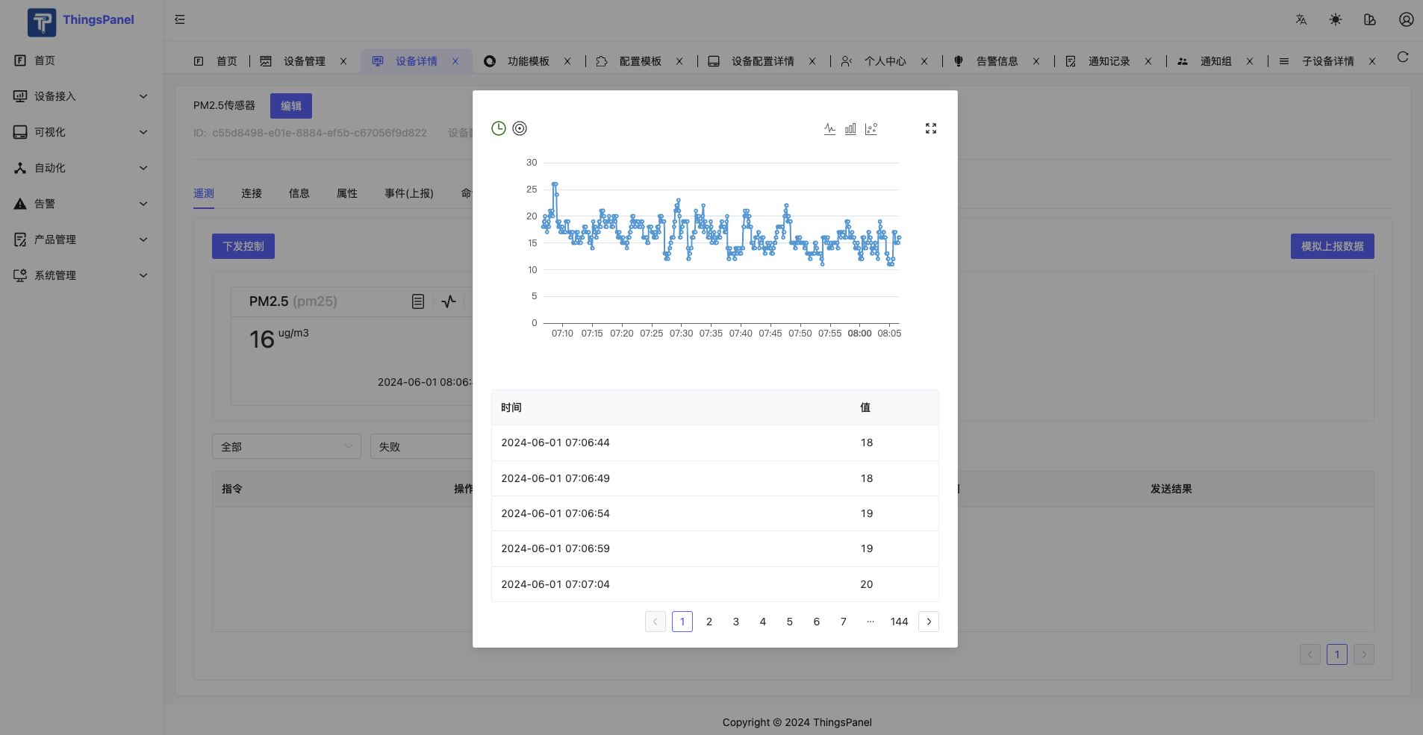
Task: Reload page with refresh icon
Action: [x=1403, y=57]
